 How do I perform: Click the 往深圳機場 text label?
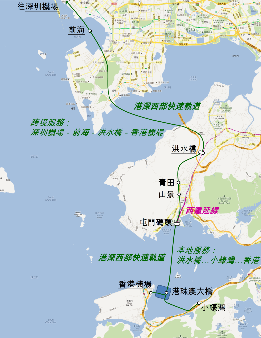38,6
